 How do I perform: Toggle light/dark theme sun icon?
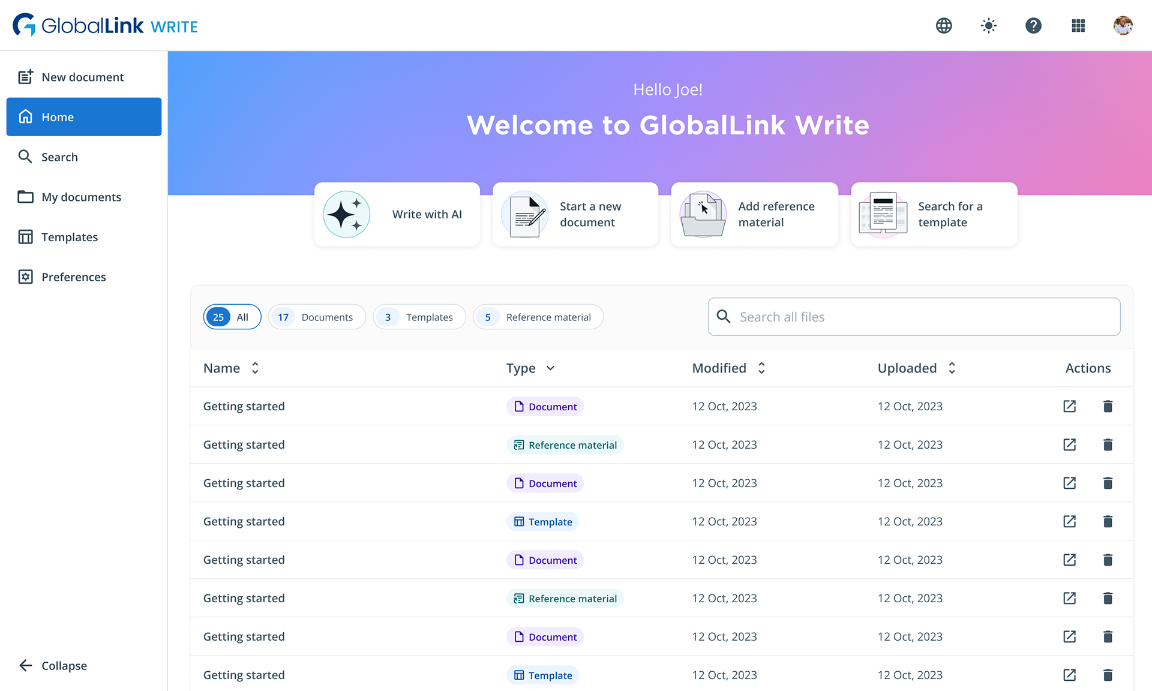[x=988, y=26]
